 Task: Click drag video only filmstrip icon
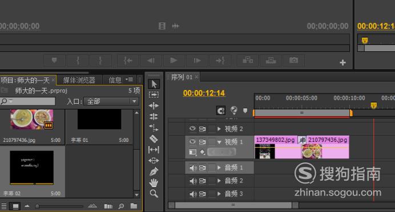[x=162, y=26]
